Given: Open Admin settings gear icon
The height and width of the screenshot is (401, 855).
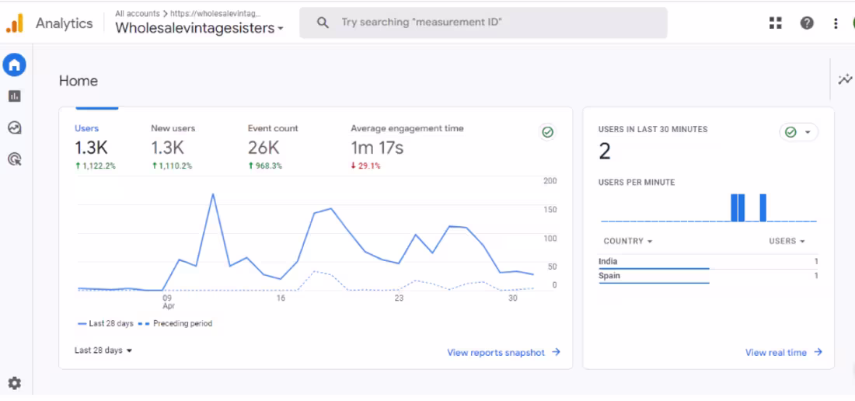Looking at the screenshot, I should point(15,384).
